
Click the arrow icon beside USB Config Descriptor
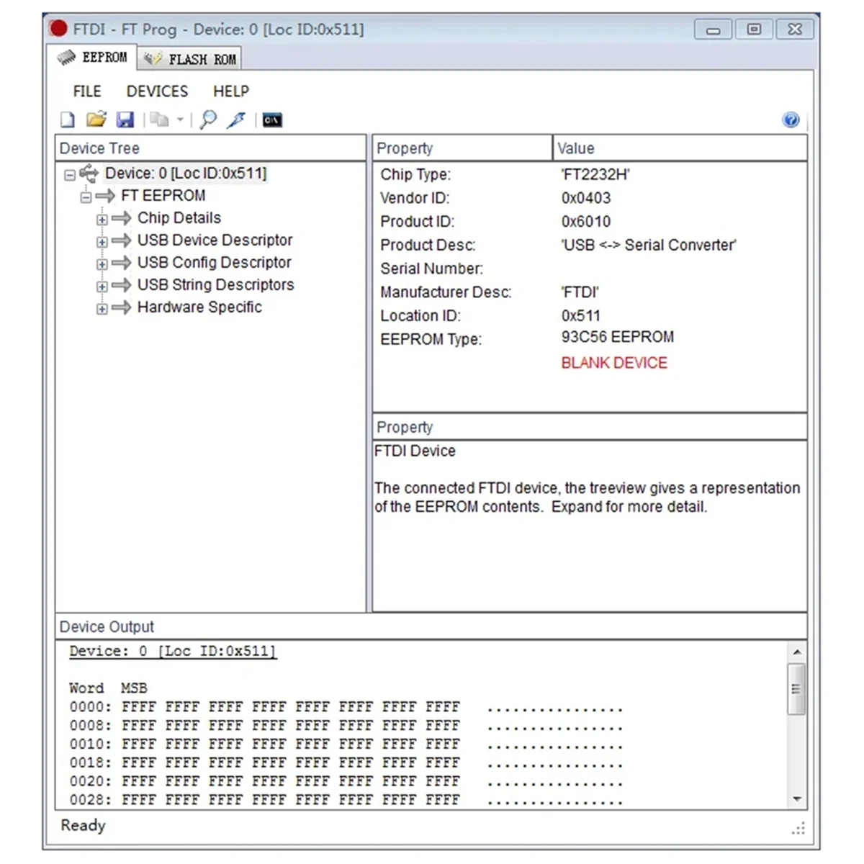tap(122, 263)
